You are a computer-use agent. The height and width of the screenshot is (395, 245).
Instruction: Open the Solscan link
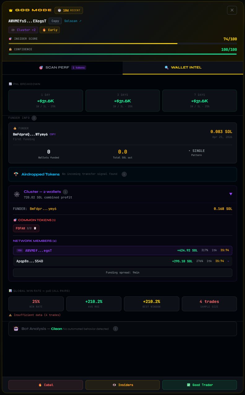tap(73, 21)
